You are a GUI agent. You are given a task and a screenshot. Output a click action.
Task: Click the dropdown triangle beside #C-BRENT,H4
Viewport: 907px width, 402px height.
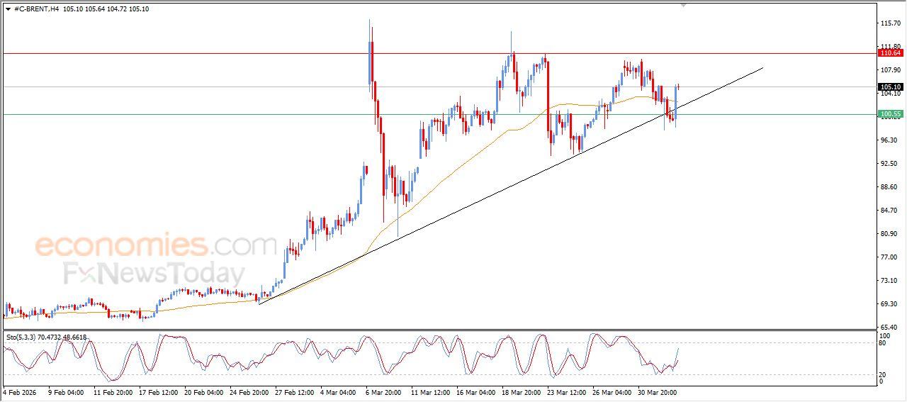point(8,9)
